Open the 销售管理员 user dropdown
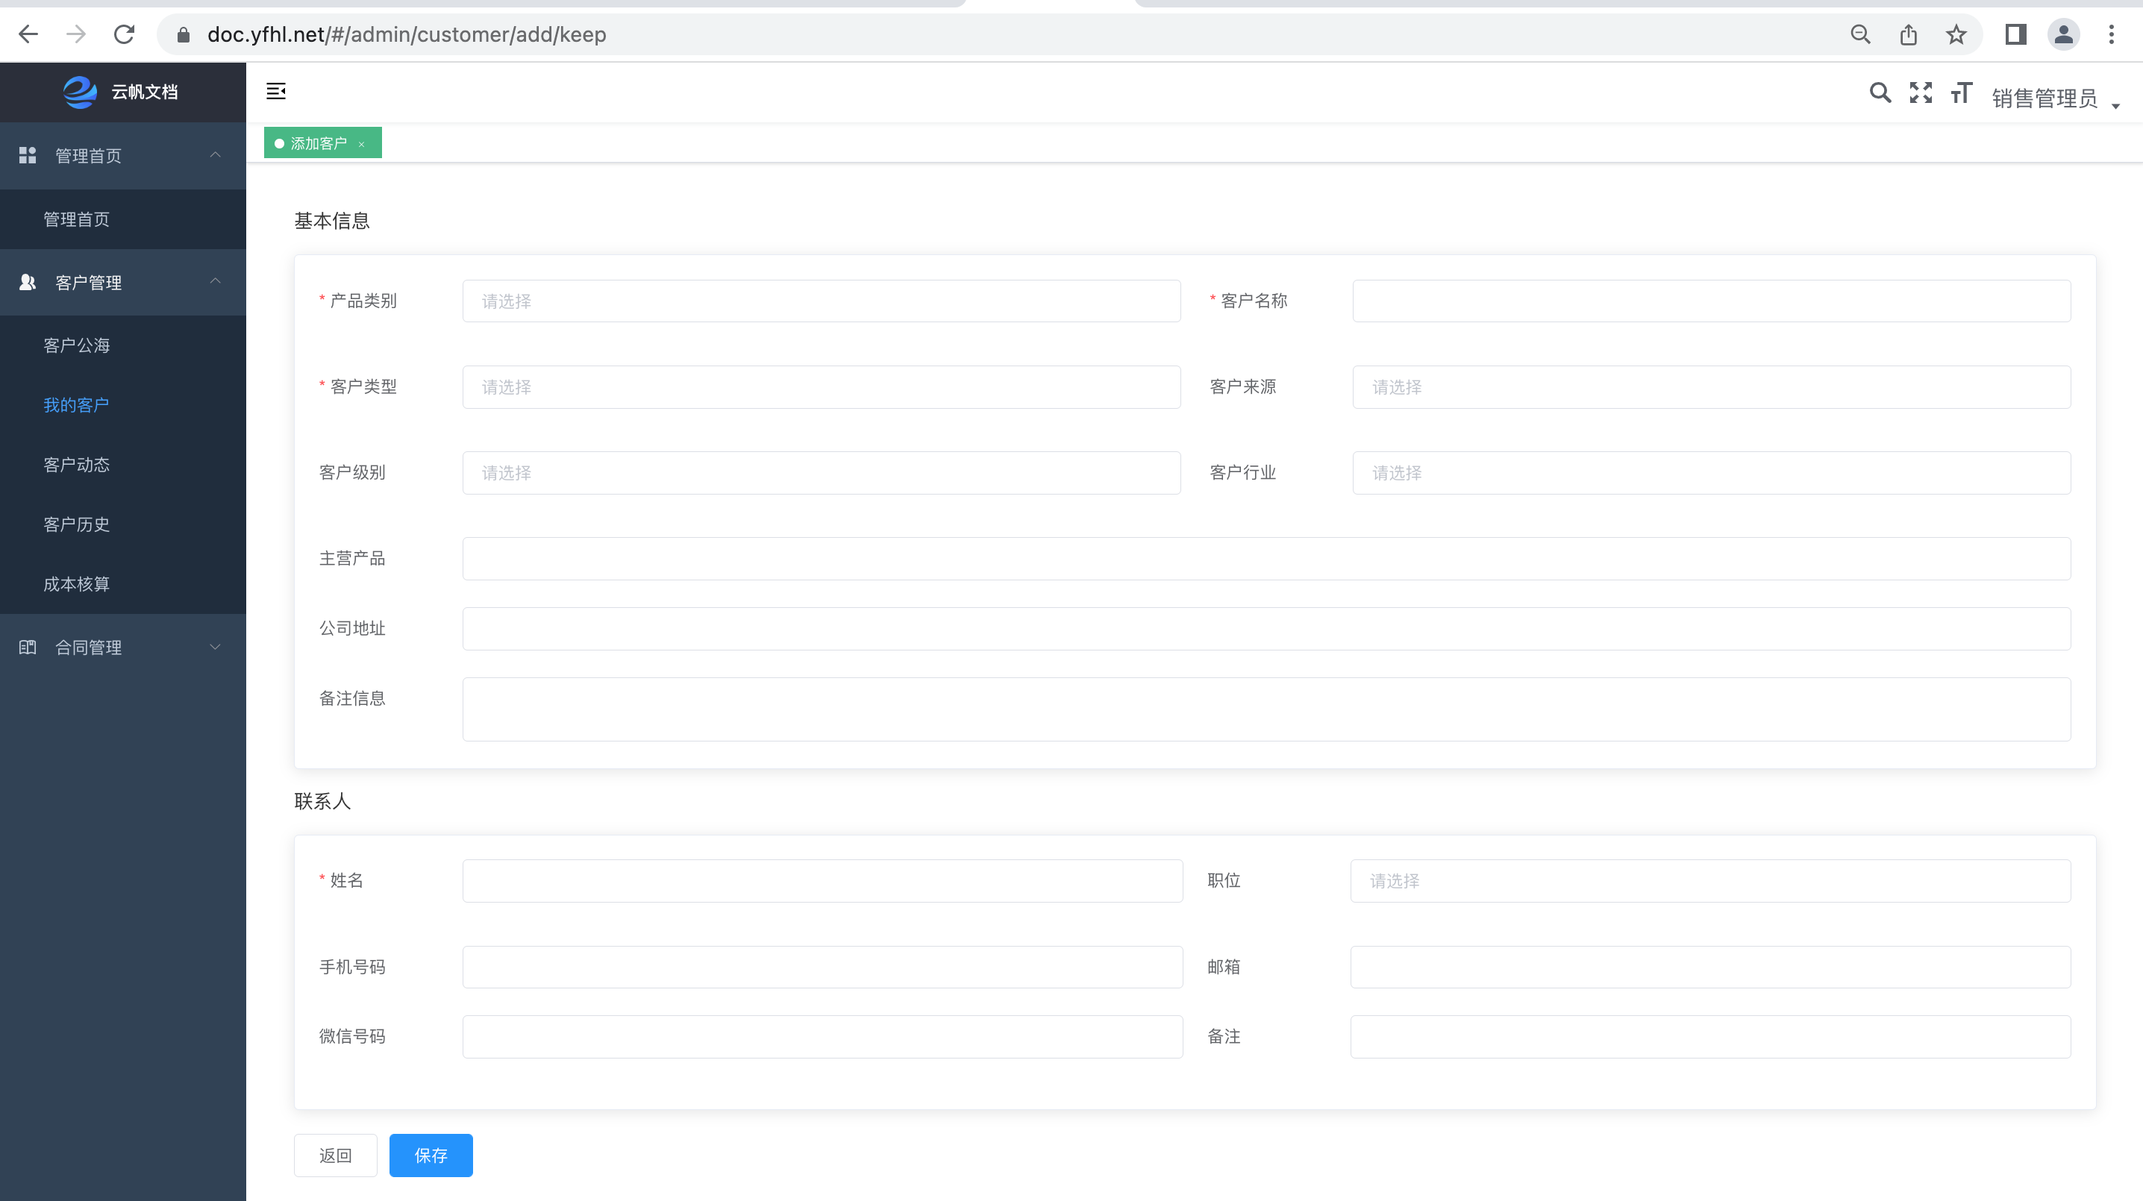 point(2056,98)
